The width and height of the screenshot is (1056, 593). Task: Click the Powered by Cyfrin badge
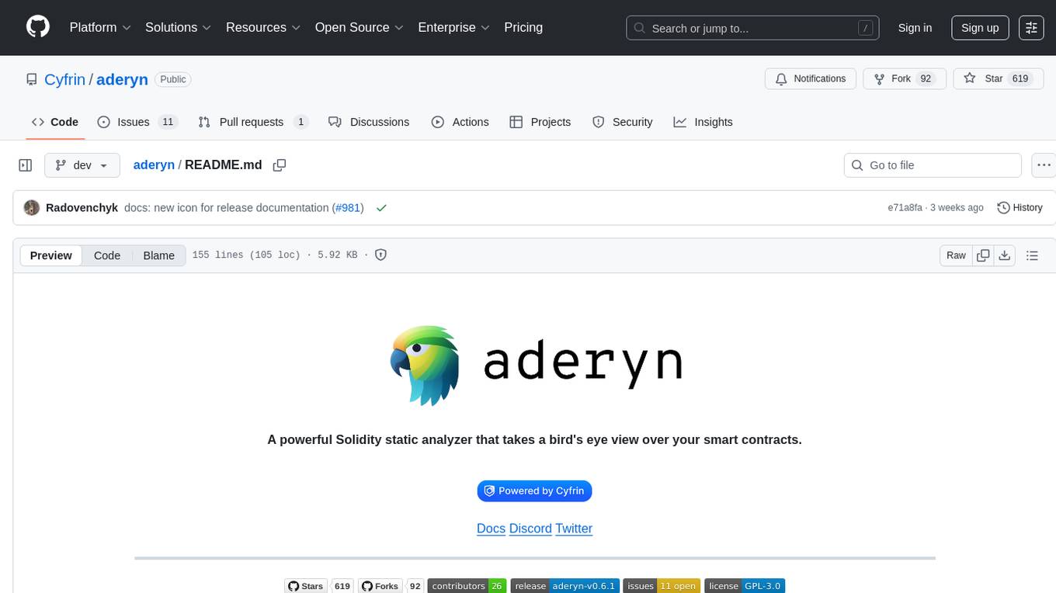point(534,491)
